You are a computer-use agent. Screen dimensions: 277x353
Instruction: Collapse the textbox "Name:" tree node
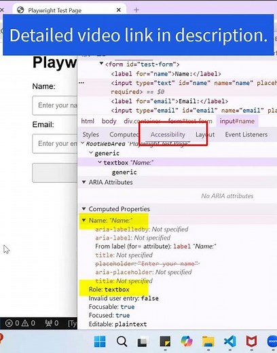point(100,162)
